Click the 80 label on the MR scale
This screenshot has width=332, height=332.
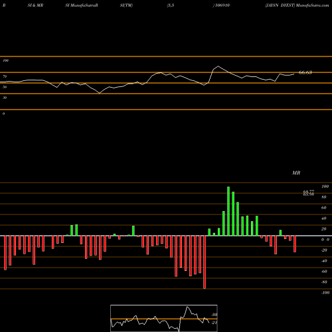324,197
